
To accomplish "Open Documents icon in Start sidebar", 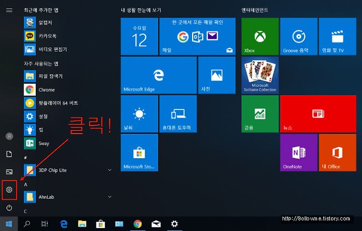I will [x=9, y=154].
